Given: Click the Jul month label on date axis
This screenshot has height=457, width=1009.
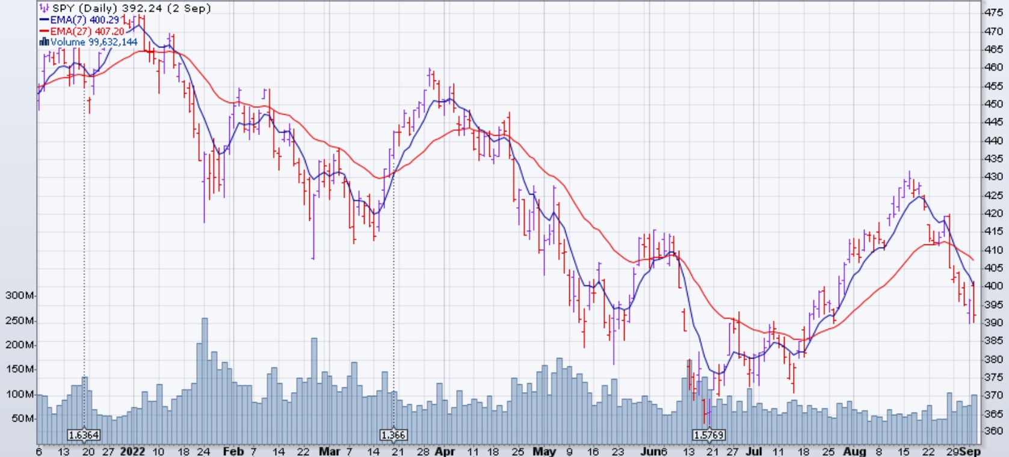Looking at the screenshot, I should point(754,451).
